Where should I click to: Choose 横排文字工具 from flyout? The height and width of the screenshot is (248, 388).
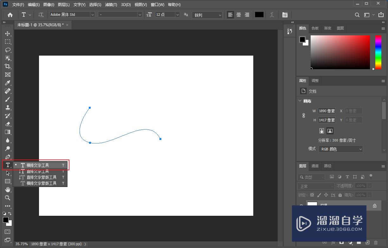(40, 165)
